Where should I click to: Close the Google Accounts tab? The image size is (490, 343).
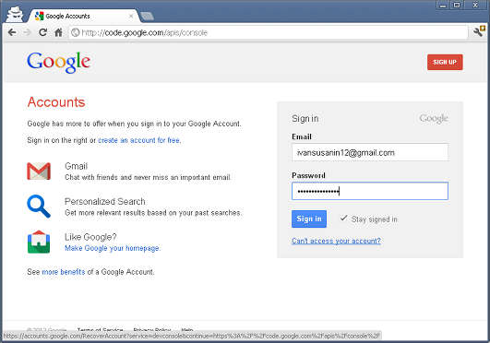click(131, 16)
